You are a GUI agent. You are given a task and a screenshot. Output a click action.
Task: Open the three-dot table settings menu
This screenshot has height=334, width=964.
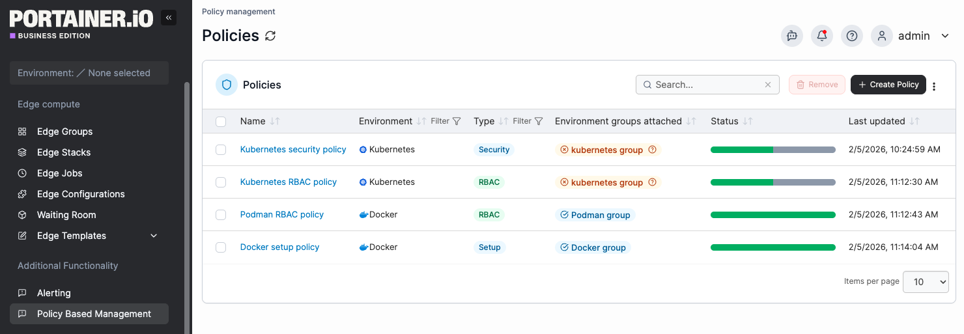pos(934,86)
